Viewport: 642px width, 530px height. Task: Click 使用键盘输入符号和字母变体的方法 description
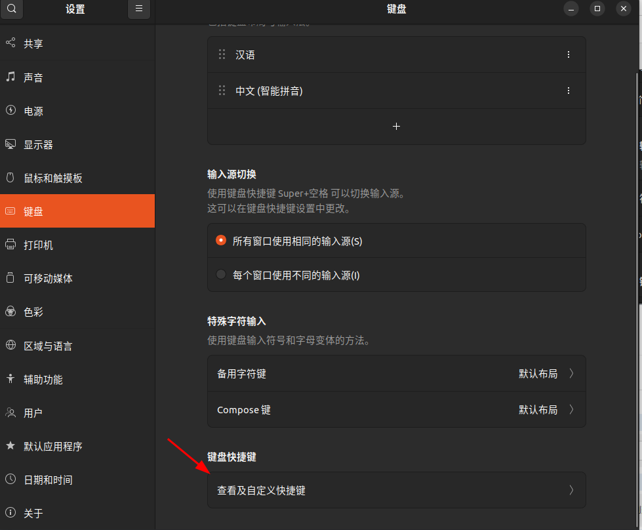289,340
